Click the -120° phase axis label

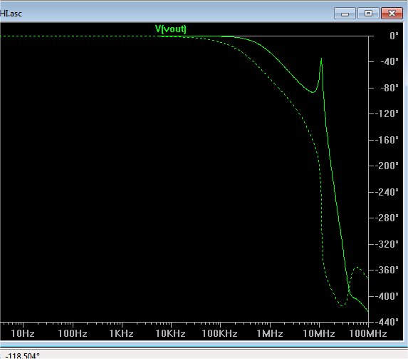click(x=387, y=113)
